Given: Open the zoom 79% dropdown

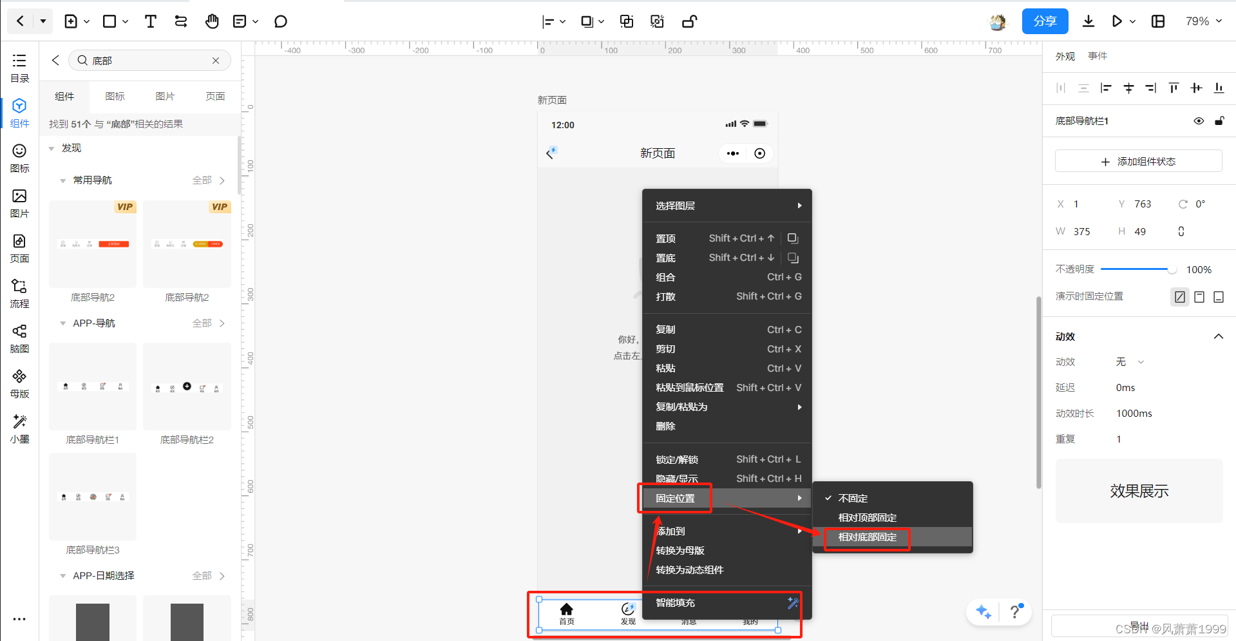Looking at the screenshot, I should click(1203, 21).
